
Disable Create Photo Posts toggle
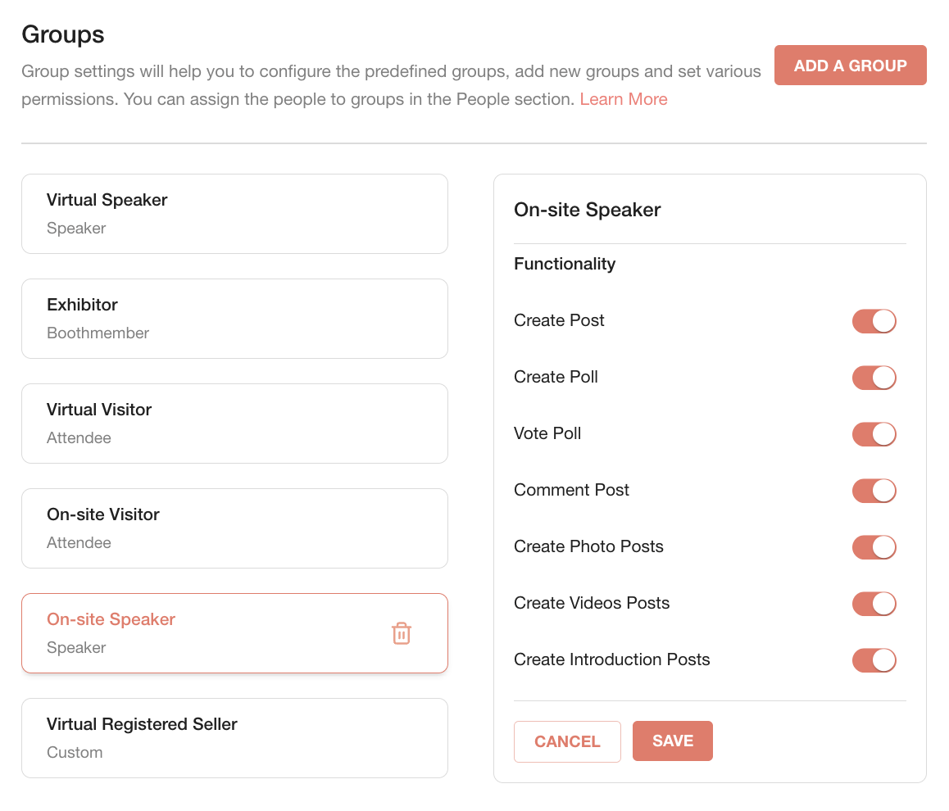(x=874, y=547)
